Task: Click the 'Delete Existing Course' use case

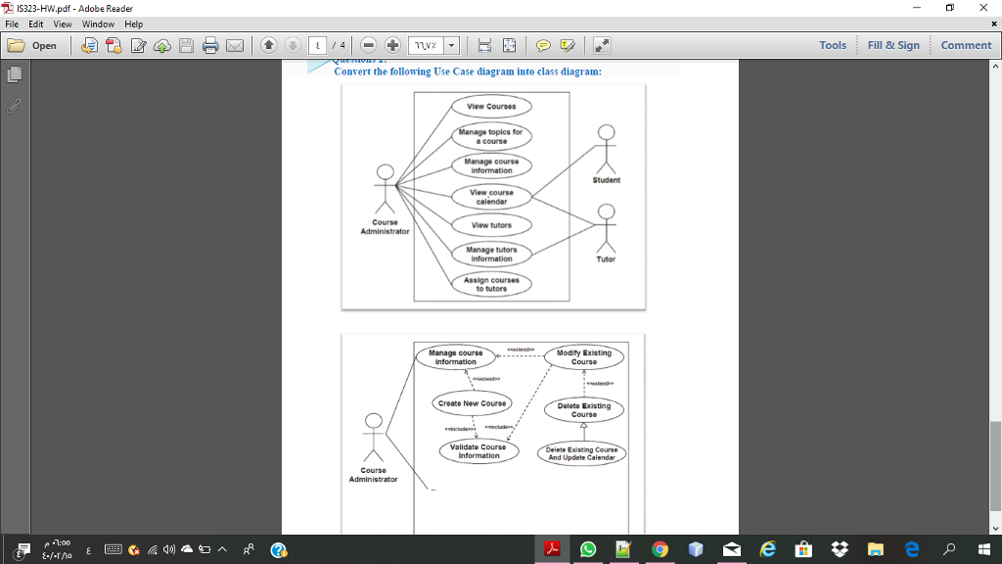Action: coord(584,410)
